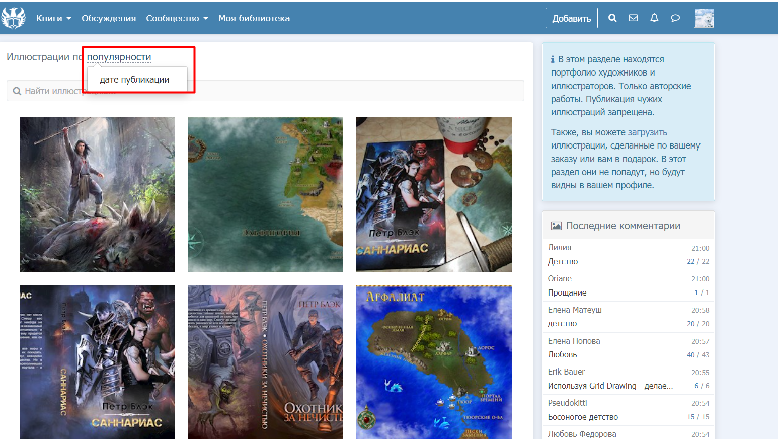Open the messages envelope icon
This screenshot has height=439, width=778.
point(633,18)
